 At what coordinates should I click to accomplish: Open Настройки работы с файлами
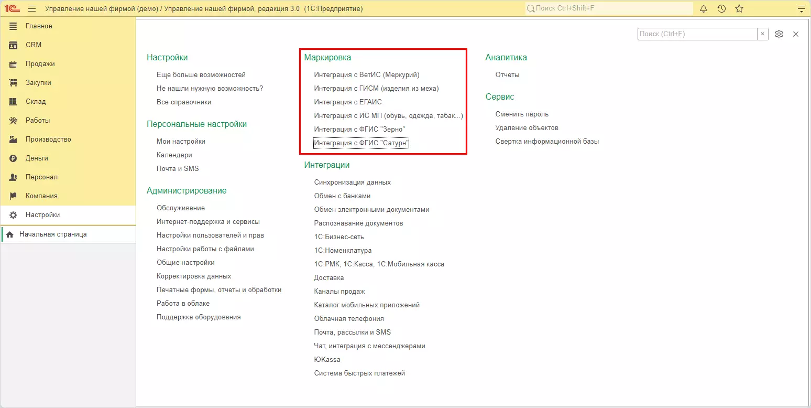205,249
